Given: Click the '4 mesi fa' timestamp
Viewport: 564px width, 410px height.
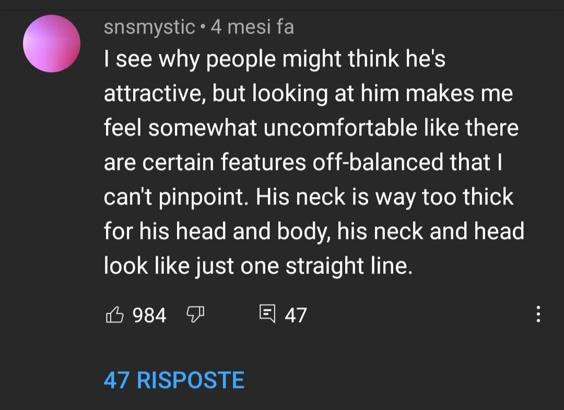Looking at the screenshot, I should tap(252, 27).
